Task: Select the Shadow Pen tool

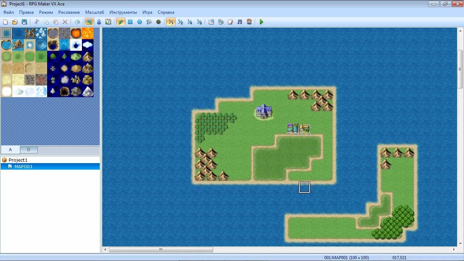Action: (158, 22)
